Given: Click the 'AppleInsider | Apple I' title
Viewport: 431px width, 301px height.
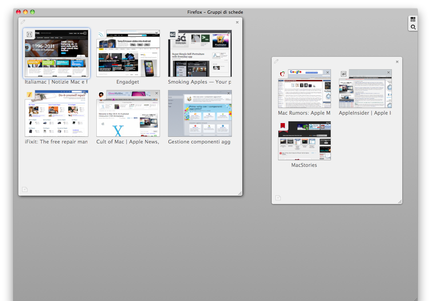Looking at the screenshot, I should [365, 113].
